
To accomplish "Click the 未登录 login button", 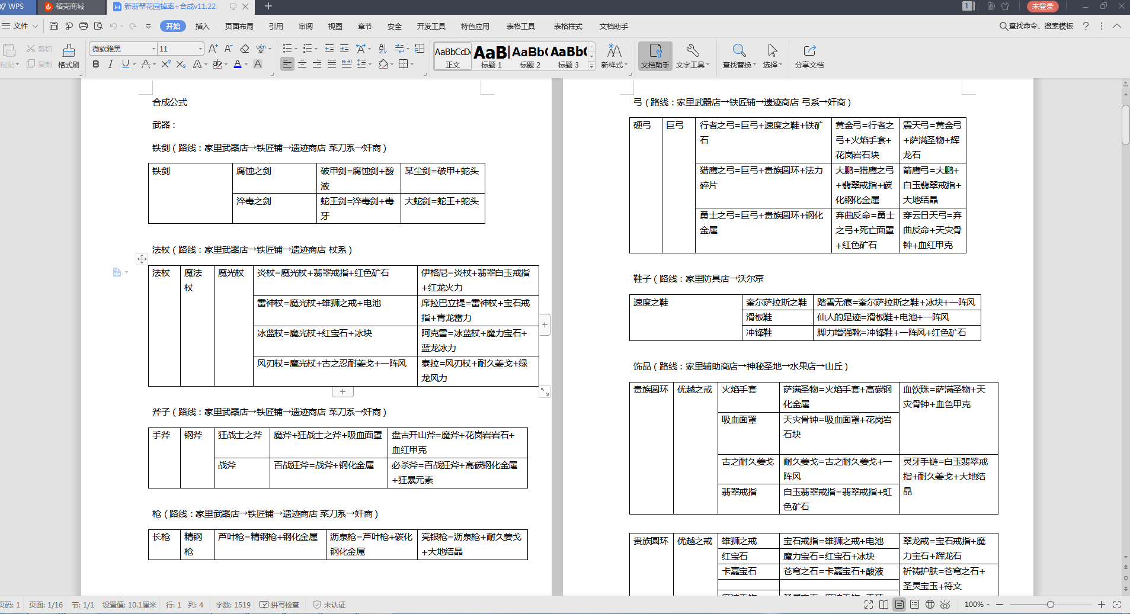I will pyautogui.click(x=1043, y=7).
